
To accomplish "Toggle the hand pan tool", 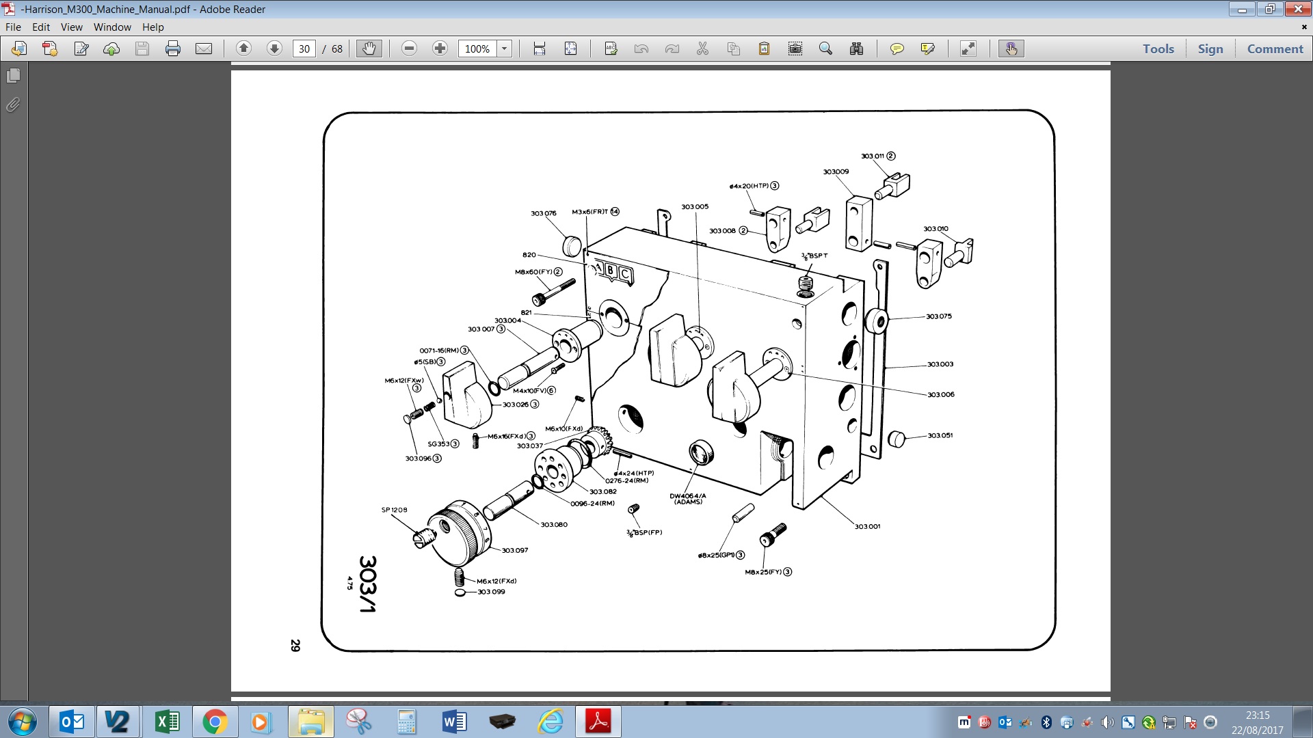I will tap(369, 49).
